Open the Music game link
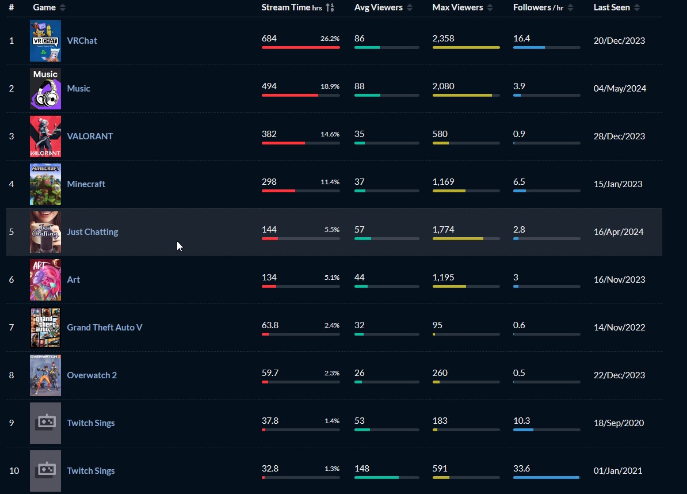This screenshot has width=687, height=494. 78,89
